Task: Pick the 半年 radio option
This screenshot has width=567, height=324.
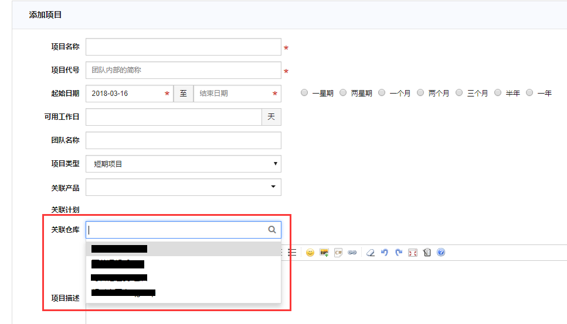Action: (x=498, y=93)
